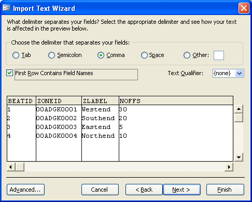Click the 00ADGK0004 cell
Image resolution: width=252 pixels, height=202 pixels.
click(59, 136)
